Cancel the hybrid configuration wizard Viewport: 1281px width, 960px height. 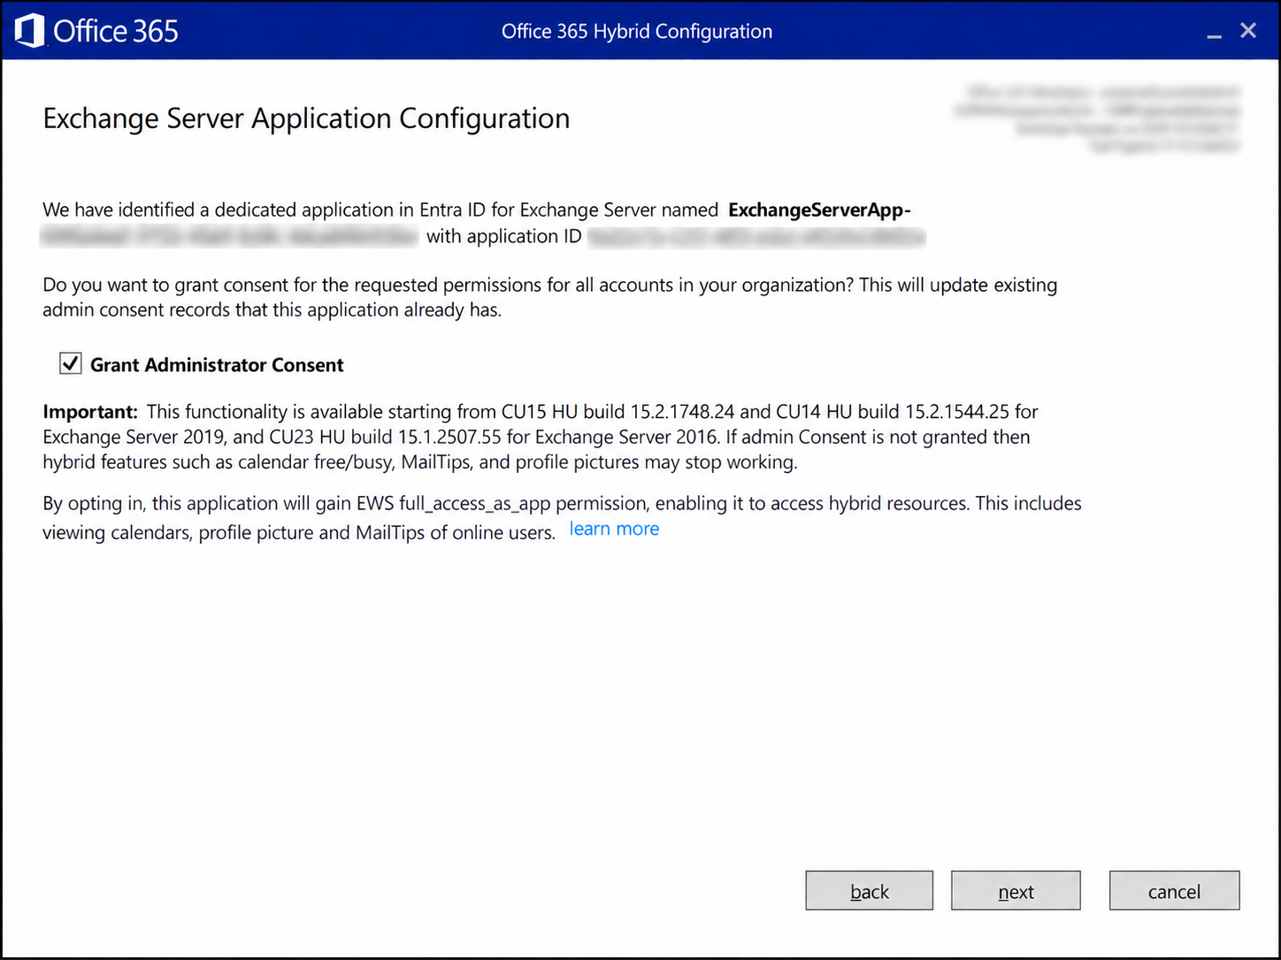(x=1174, y=890)
